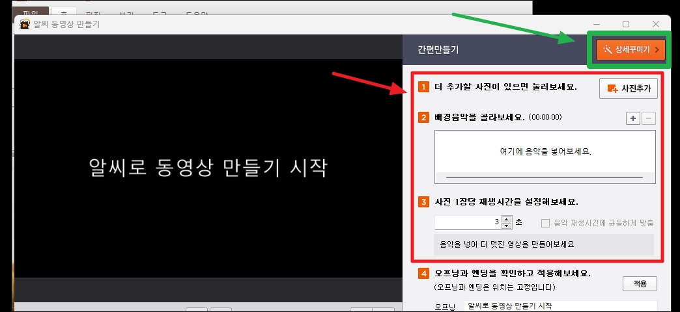Click the 적용 apply button
680x312 pixels.
[x=640, y=284]
